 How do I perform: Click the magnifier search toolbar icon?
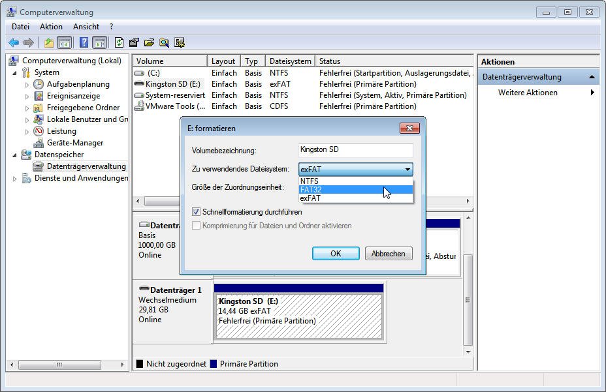165,42
